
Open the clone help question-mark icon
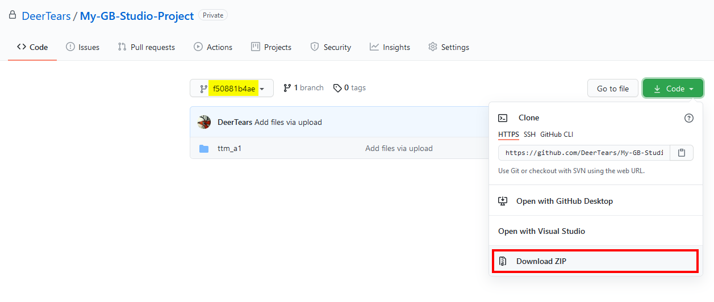coord(689,118)
